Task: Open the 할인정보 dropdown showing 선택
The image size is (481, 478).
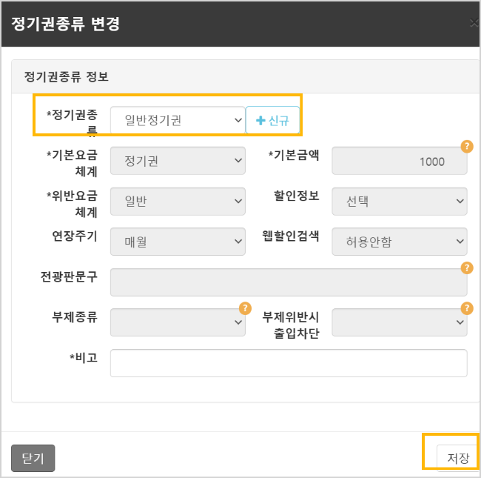Action: [400, 202]
